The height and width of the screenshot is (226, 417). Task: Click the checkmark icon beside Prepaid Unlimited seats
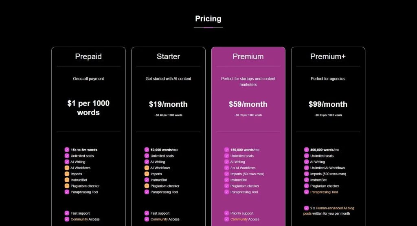(67, 156)
